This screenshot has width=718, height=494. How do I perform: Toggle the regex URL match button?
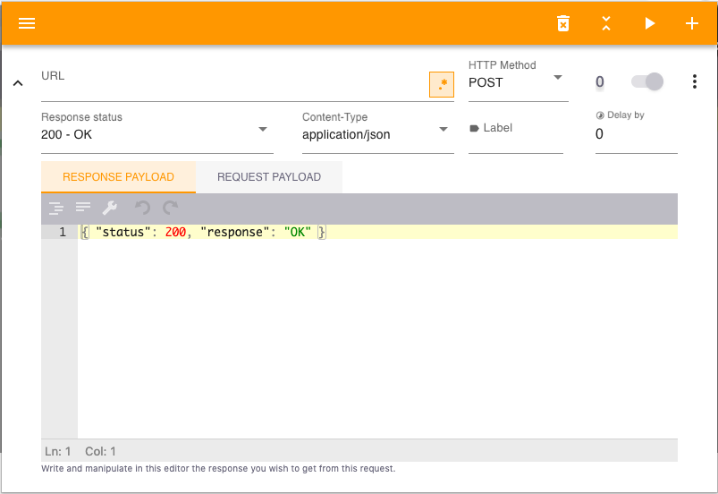click(442, 84)
